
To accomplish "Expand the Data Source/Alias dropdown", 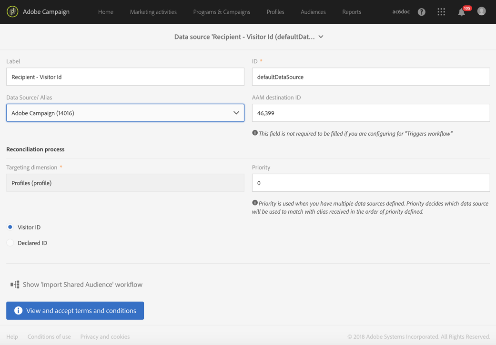I will tap(236, 113).
